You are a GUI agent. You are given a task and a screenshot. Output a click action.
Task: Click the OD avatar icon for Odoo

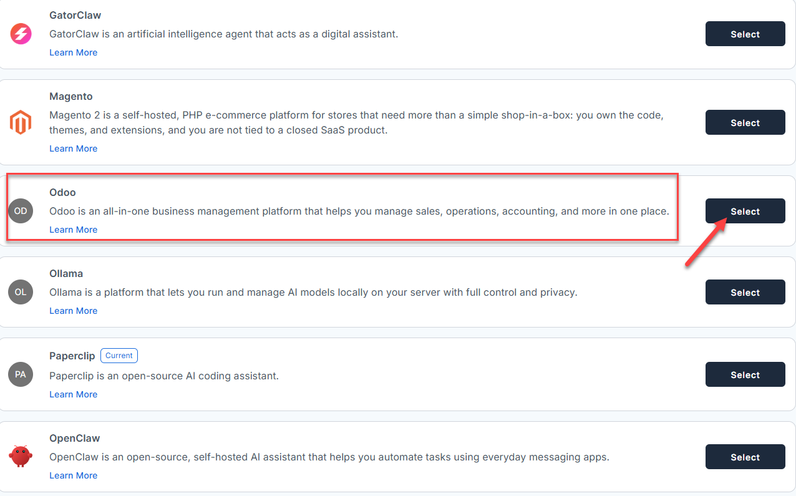(20, 211)
